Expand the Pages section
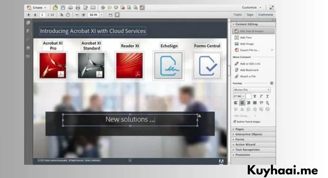 (253, 129)
